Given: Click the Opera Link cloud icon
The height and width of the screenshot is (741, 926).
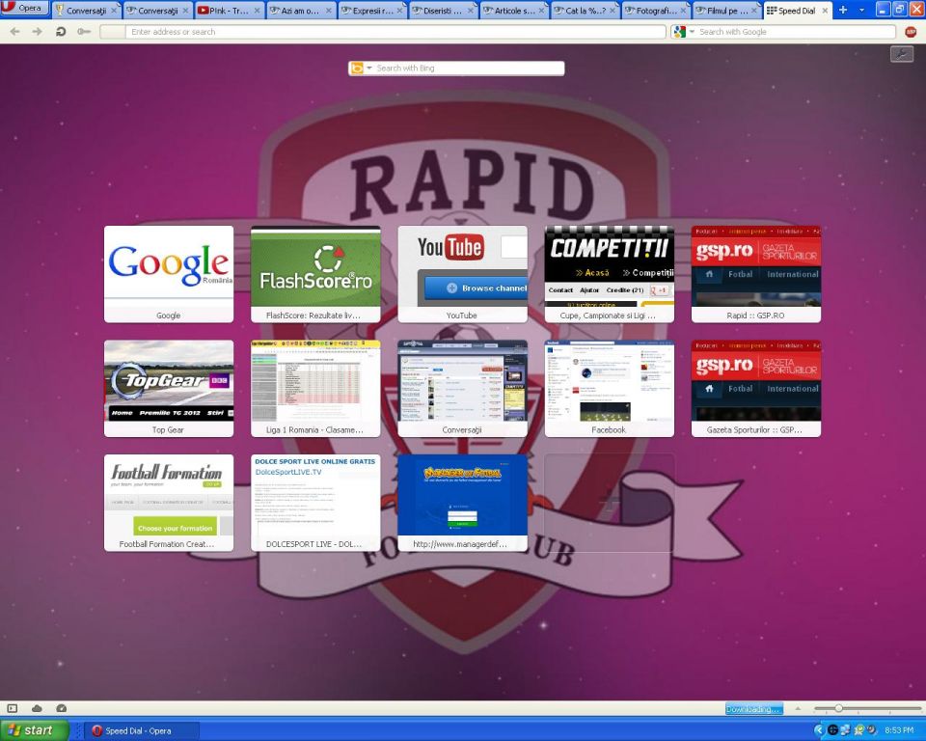Looking at the screenshot, I should tap(37, 708).
